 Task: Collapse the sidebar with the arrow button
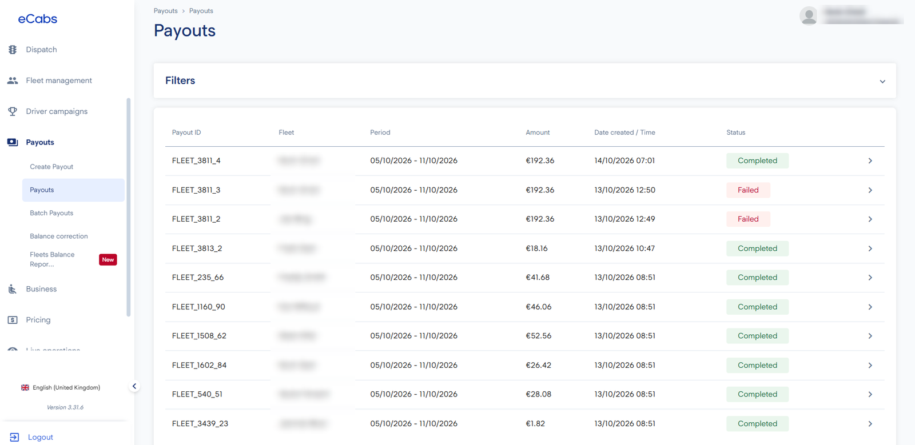[x=134, y=386]
